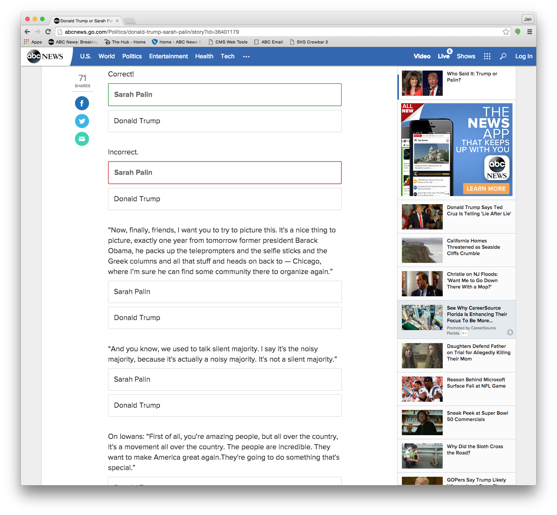Click the promoted content badge icon
Screen dimensions: 557x515
click(510, 332)
